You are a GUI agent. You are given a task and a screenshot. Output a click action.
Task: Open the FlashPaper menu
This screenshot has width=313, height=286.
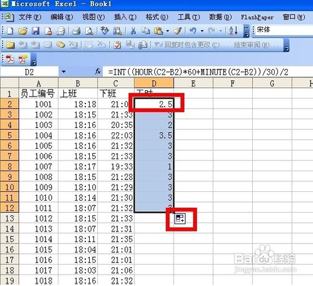pyautogui.click(x=257, y=17)
